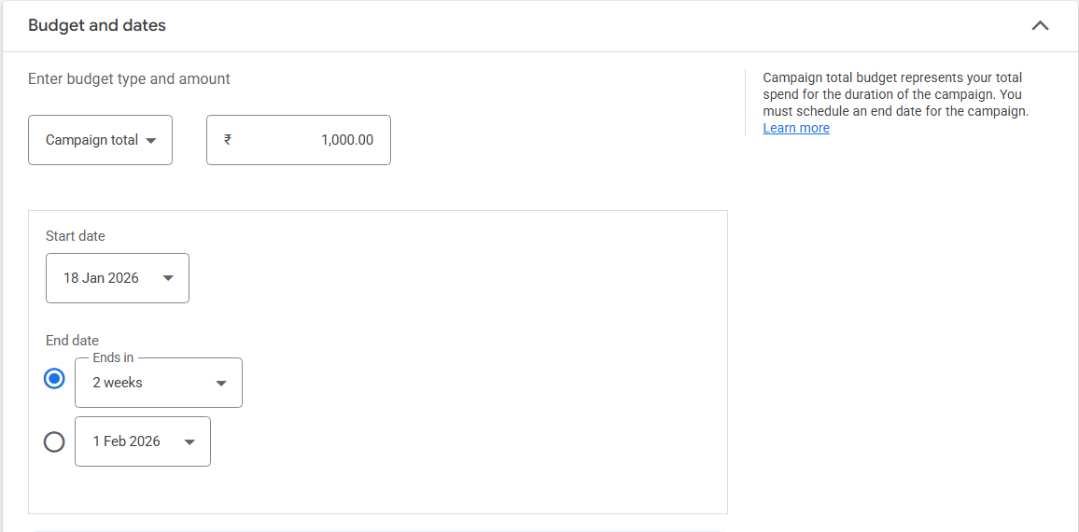1079x532 pixels.
Task: Open the Start date 18 Jan 2026 picker
Action: (x=118, y=278)
